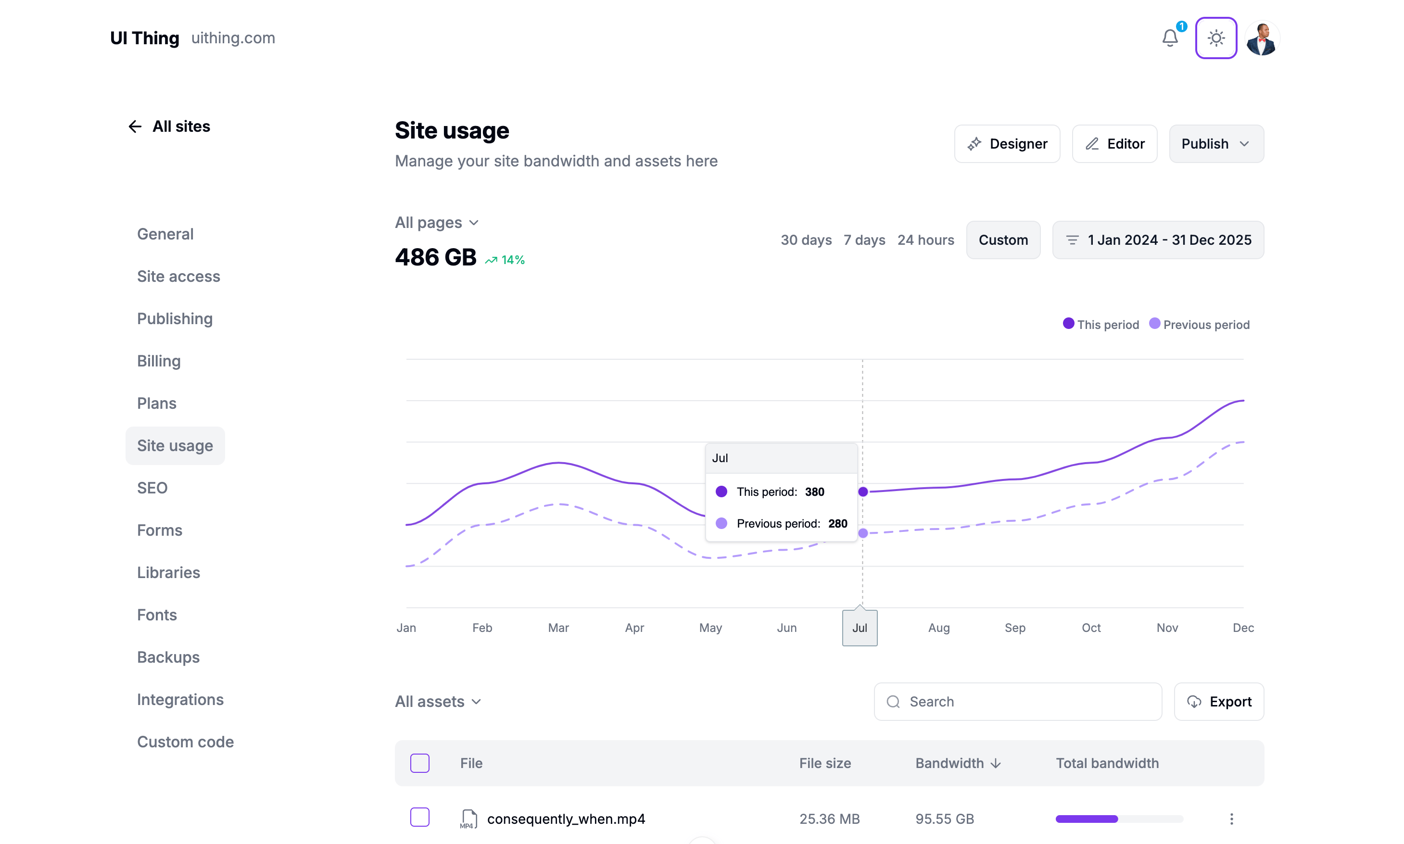Viewport: 1404px width, 844px height.
Task: Click the File column header
Action: [x=471, y=763]
